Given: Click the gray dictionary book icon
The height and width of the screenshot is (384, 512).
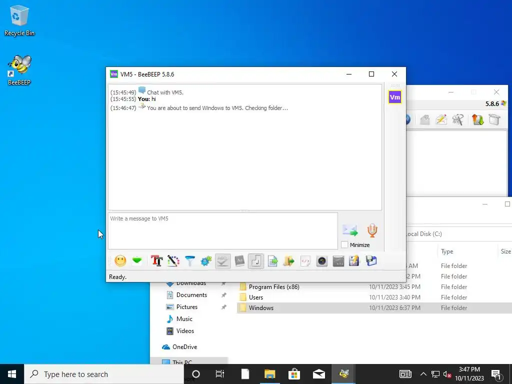Looking at the screenshot, I should pos(239,261).
